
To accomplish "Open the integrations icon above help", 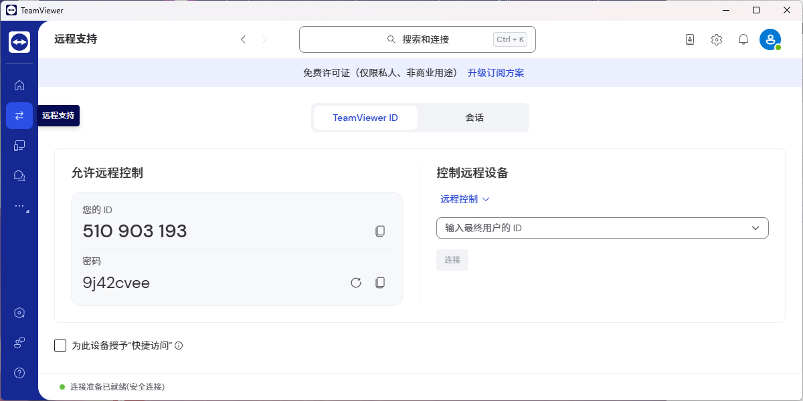I will tap(19, 343).
